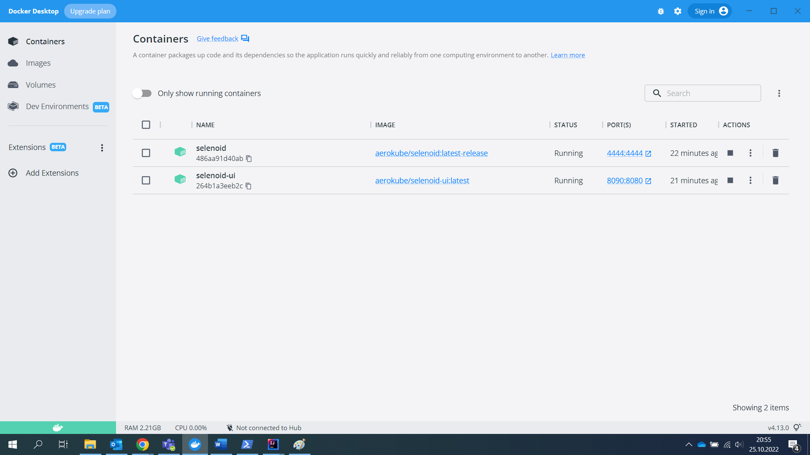Open aerokube/selenoid-ui:latest image link
Viewport: 810px width, 455px height.
point(422,181)
